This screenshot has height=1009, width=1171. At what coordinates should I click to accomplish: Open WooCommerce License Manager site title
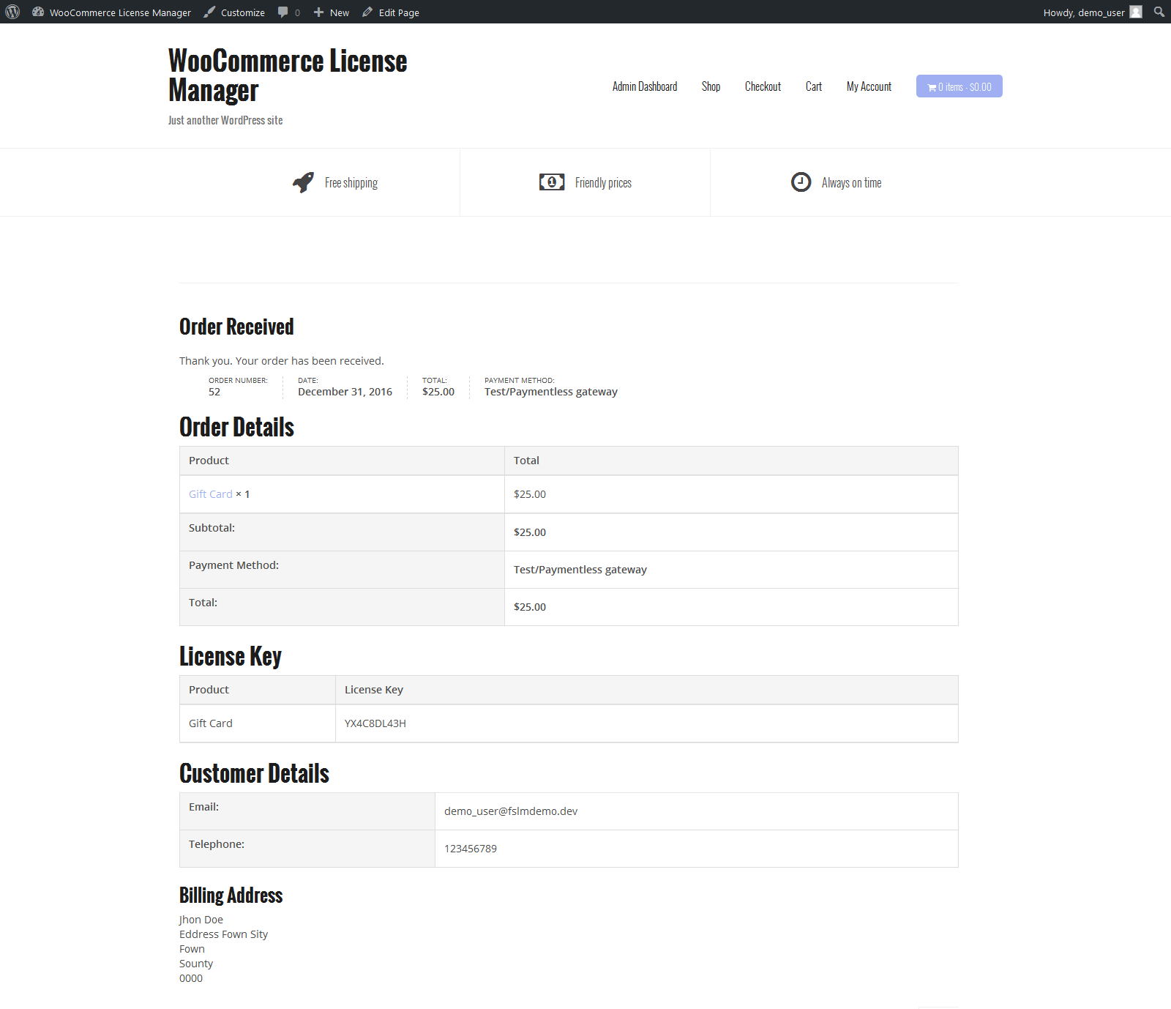(288, 75)
